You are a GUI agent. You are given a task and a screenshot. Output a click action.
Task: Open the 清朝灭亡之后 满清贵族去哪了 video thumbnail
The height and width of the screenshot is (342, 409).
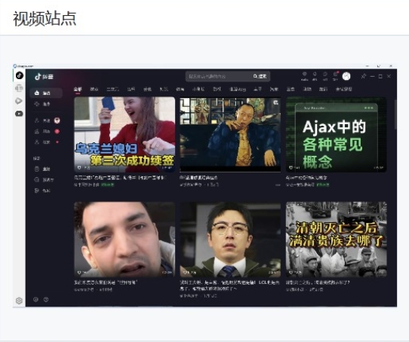click(336, 240)
